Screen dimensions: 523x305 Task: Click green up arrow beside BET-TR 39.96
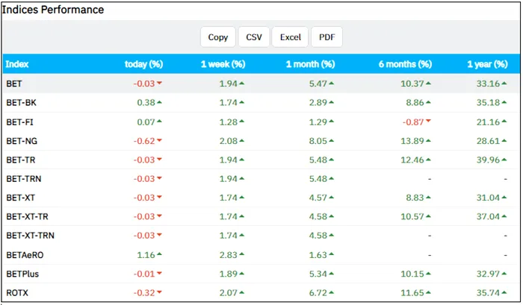pyautogui.click(x=517, y=160)
